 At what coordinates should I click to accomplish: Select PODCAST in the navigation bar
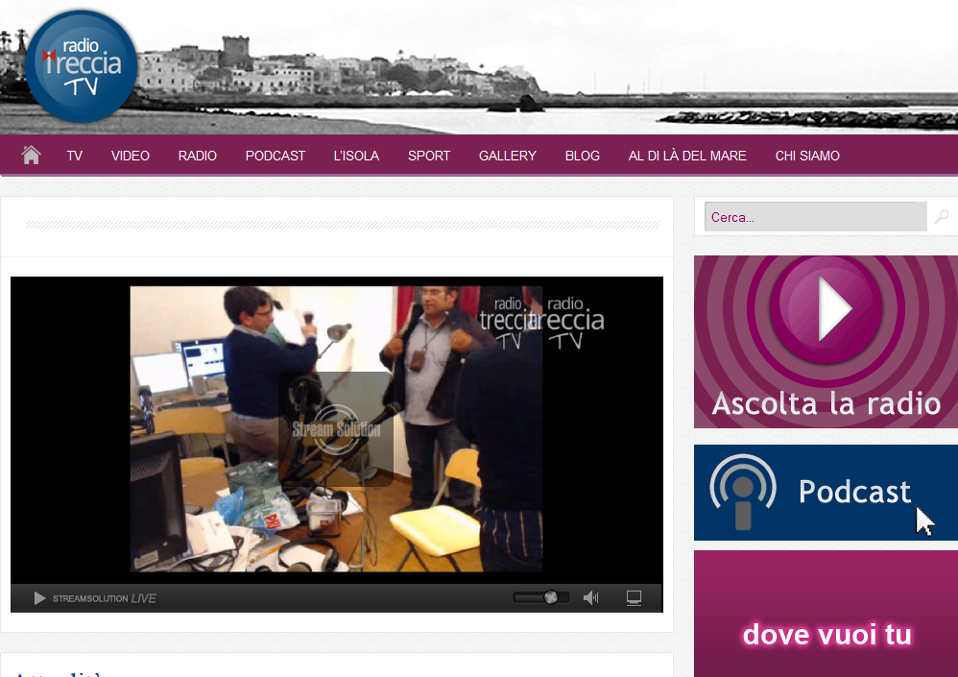pyautogui.click(x=275, y=156)
